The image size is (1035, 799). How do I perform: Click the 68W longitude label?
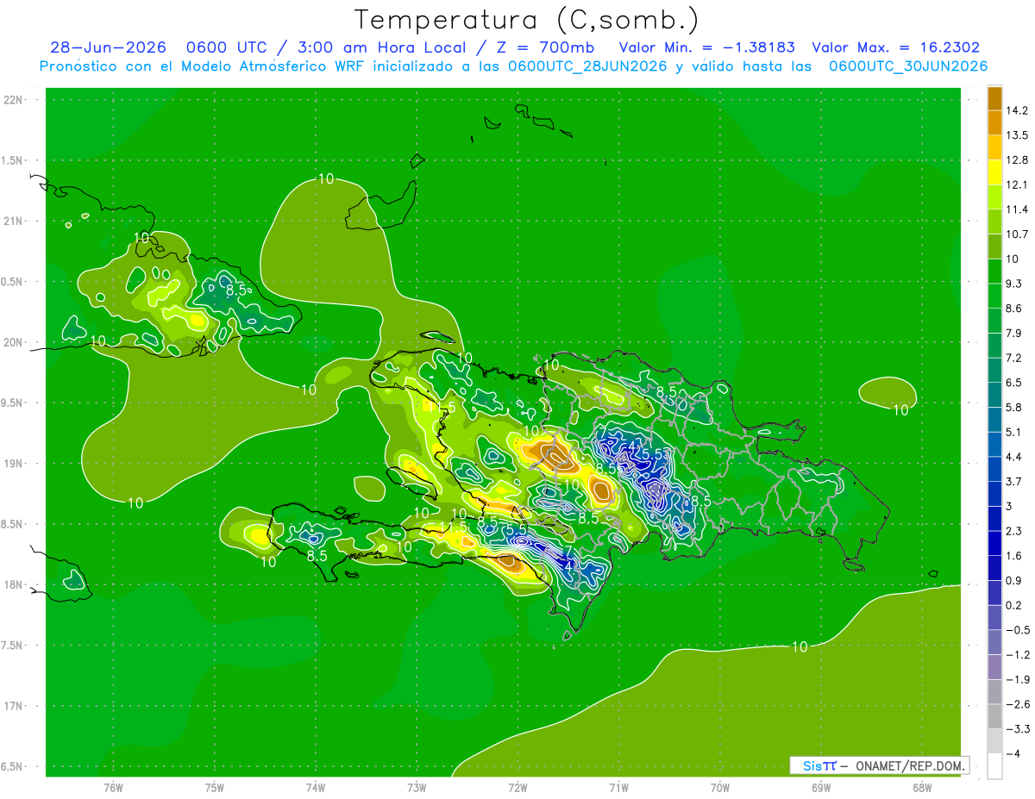(x=921, y=788)
